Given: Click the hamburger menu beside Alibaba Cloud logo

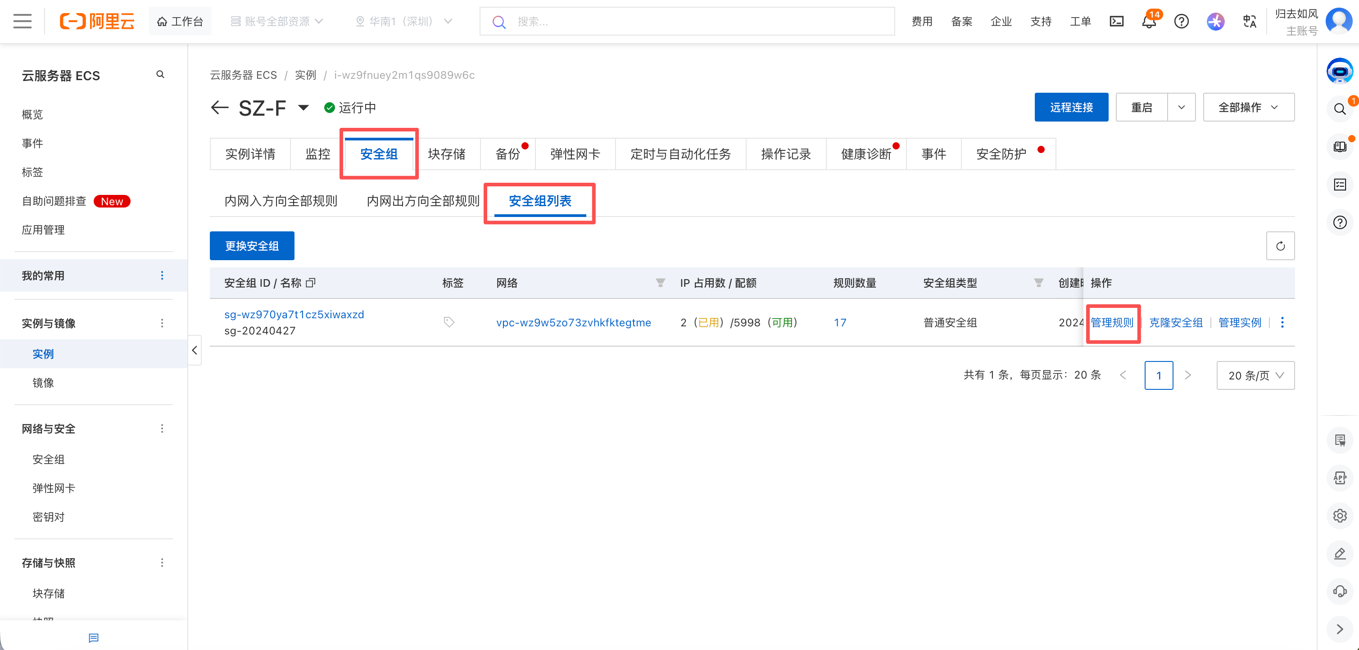Looking at the screenshot, I should (x=22, y=21).
